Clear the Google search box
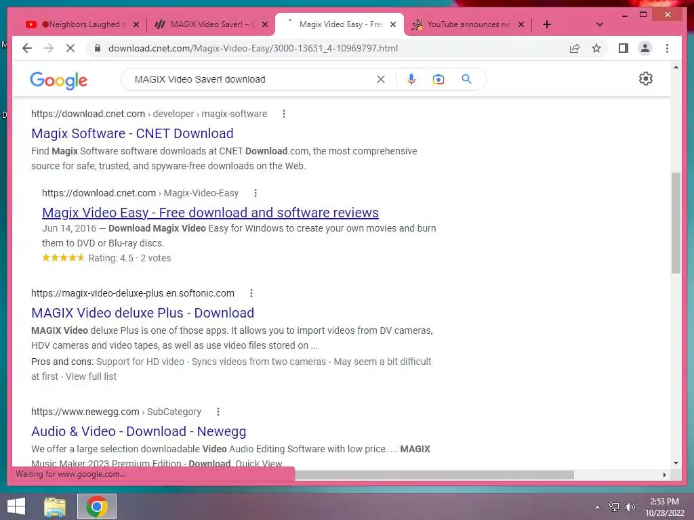Screen dimensions: 694x520 point(381,79)
